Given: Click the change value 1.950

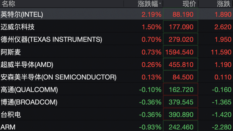Looking at the screenshot, I should pos(223,39).
